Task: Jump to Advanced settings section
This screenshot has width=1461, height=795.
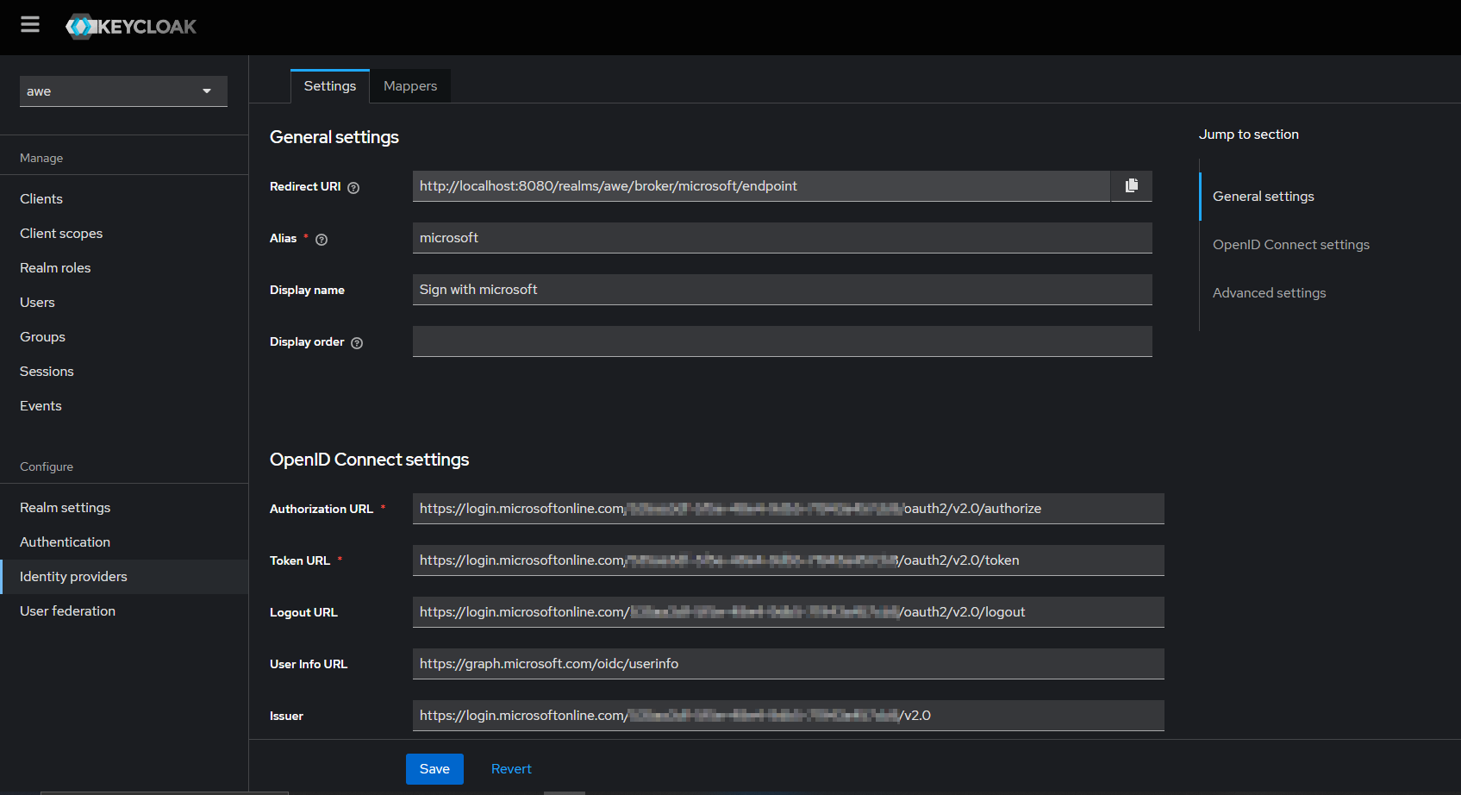Action: tap(1270, 293)
